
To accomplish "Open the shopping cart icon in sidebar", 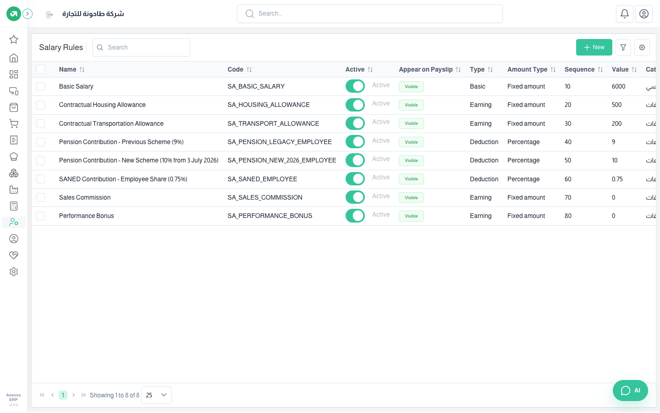I will [14, 124].
